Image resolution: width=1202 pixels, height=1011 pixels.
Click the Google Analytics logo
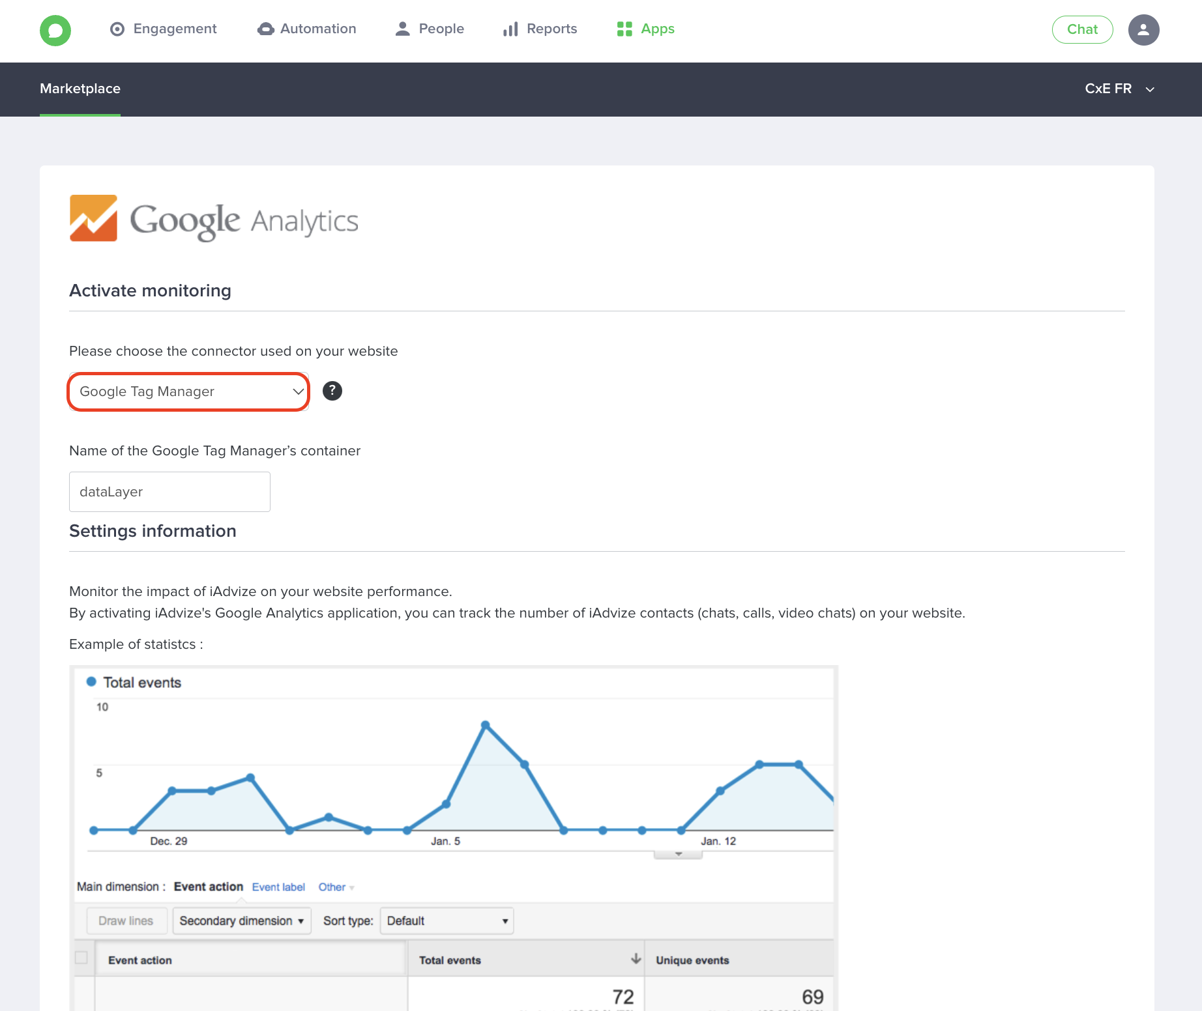[214, 220]
